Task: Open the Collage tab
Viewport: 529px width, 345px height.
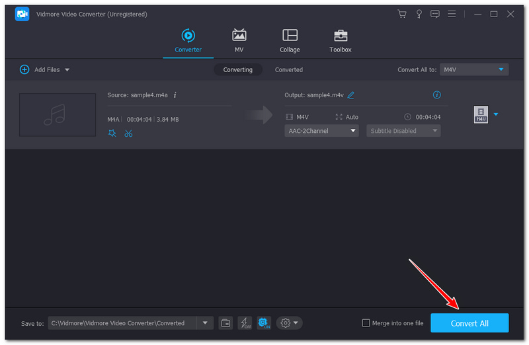Action: click(290, 41)
